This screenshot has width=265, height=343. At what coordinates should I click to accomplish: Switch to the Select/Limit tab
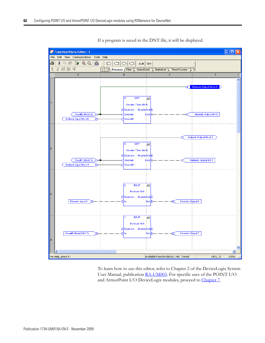[143, 70]
